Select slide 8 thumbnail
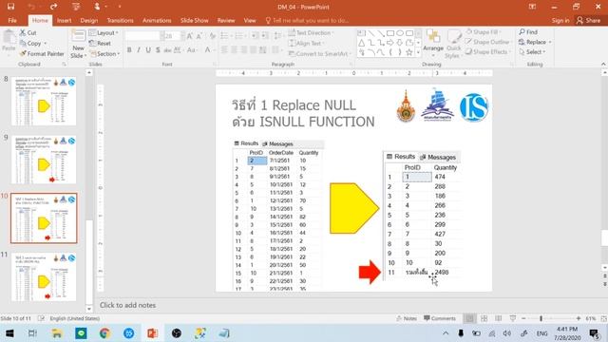This screenshot has height=342, width=608. coord(44,102)
